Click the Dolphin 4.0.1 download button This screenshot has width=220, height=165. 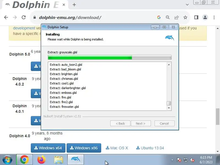point(36,121)
